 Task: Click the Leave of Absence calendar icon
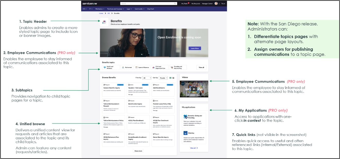136,67
